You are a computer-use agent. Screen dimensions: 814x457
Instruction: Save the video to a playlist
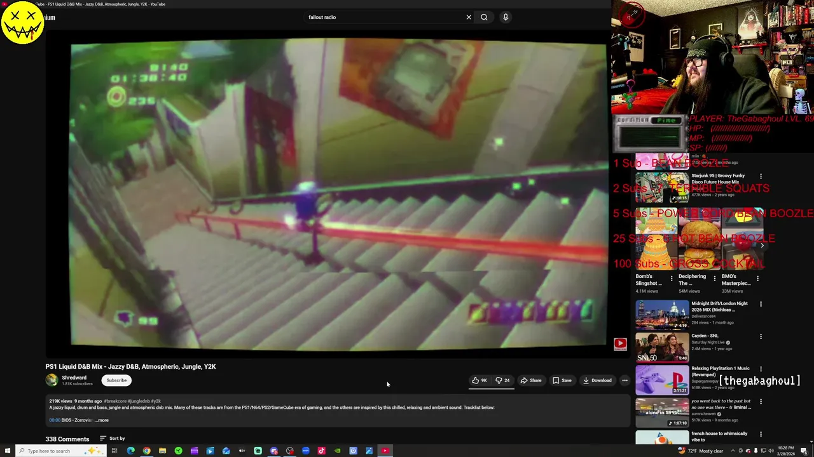(562, 380)
